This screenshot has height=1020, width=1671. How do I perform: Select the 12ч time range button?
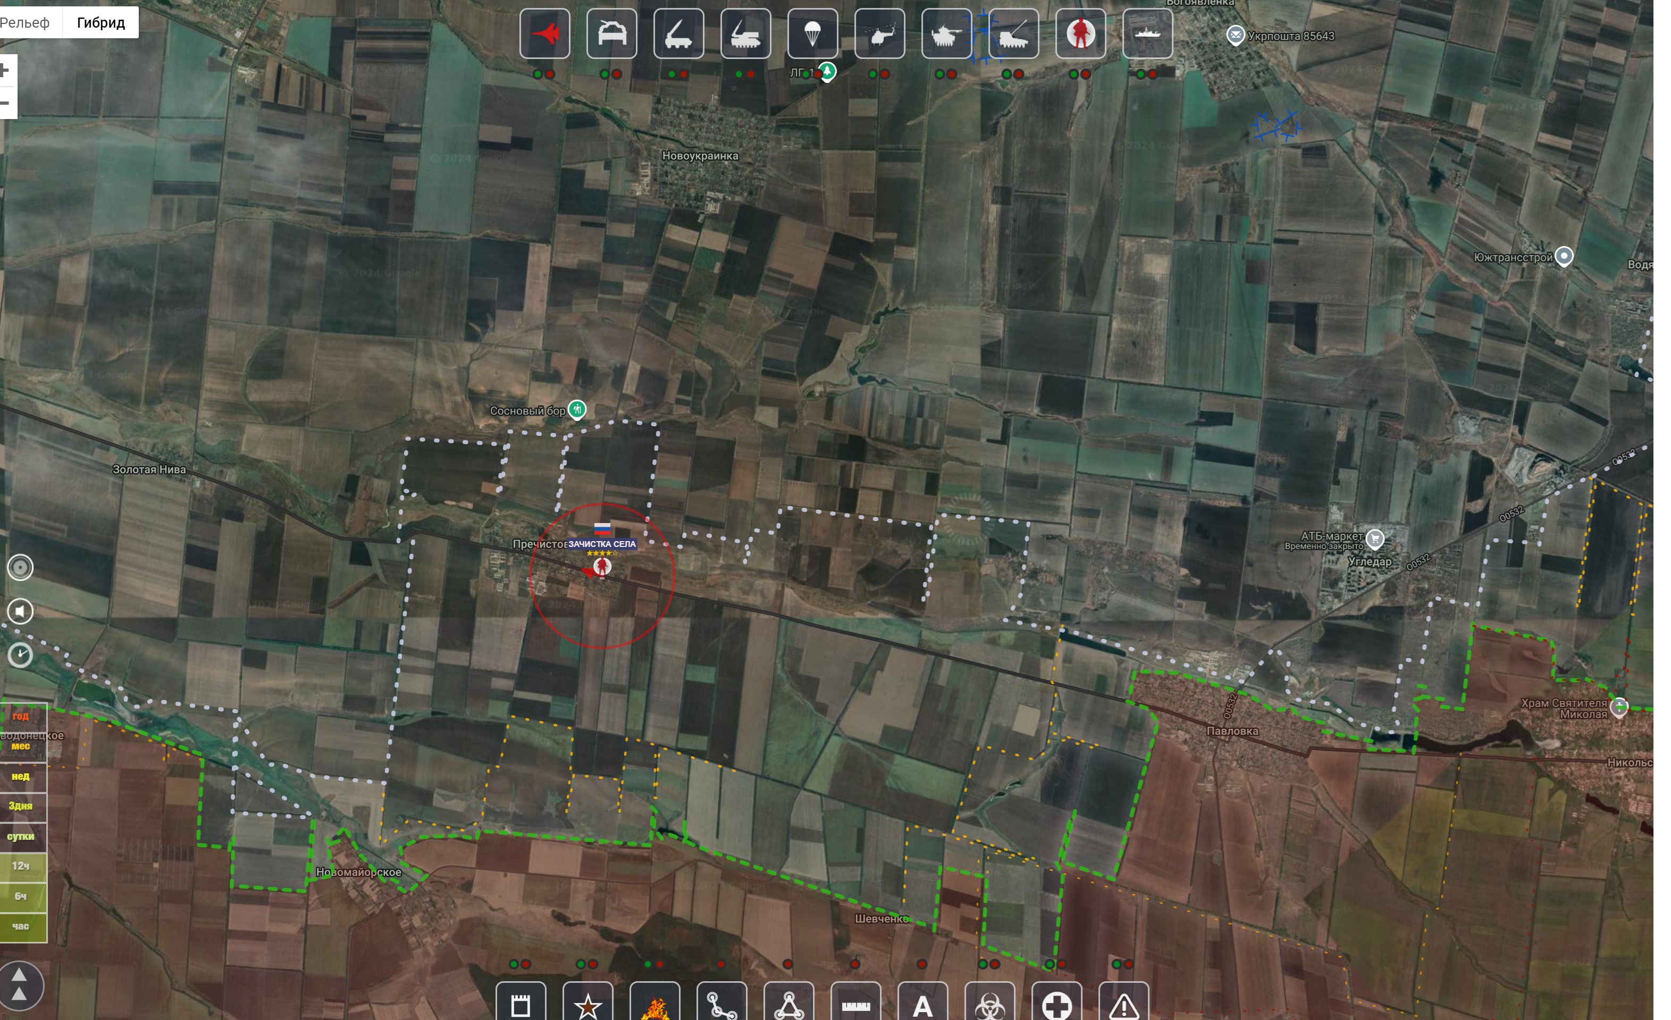pos(21,867)
